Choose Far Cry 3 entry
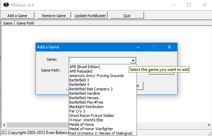 (x=103, y=111)
